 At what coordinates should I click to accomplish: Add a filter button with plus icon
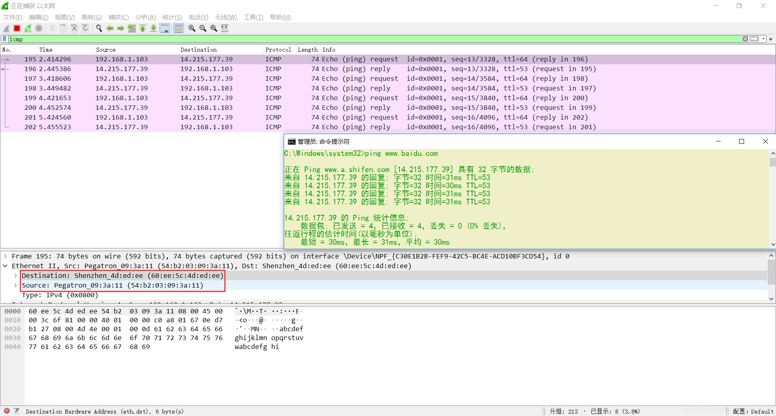[x=771, y=39]
